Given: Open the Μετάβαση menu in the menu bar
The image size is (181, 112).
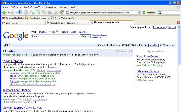Looking at the screenshot, I should tap(39, 7).
